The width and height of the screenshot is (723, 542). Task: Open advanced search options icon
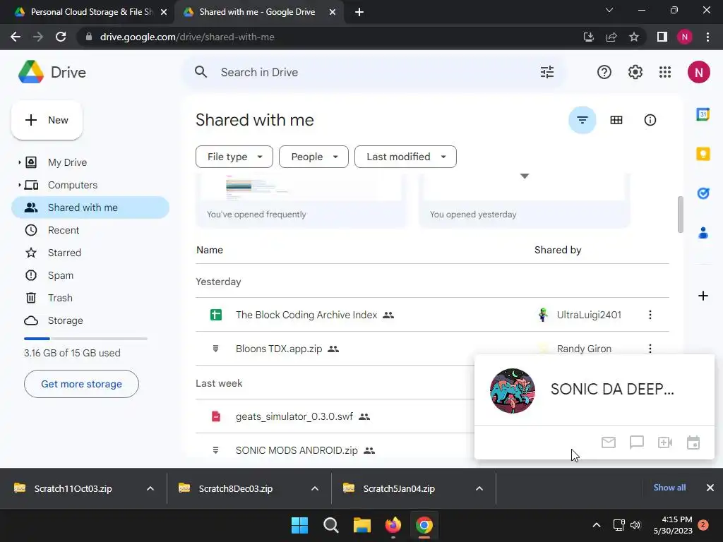point(547,72)
